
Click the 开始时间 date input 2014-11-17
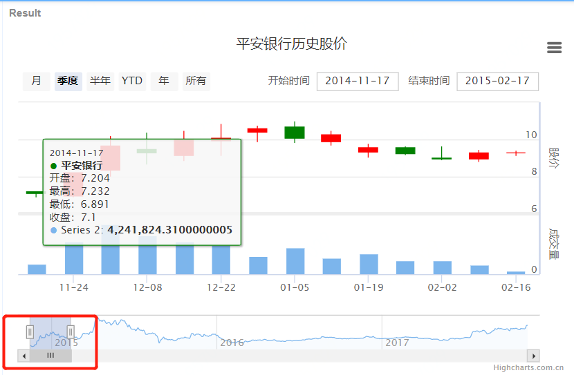coord(358,81)
